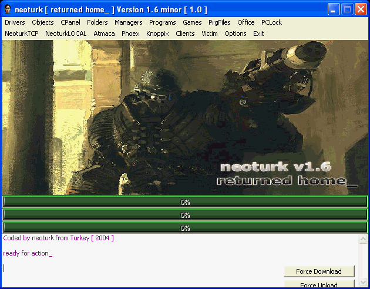Select the CPanel menu item
370x289 pixels.
70,22
